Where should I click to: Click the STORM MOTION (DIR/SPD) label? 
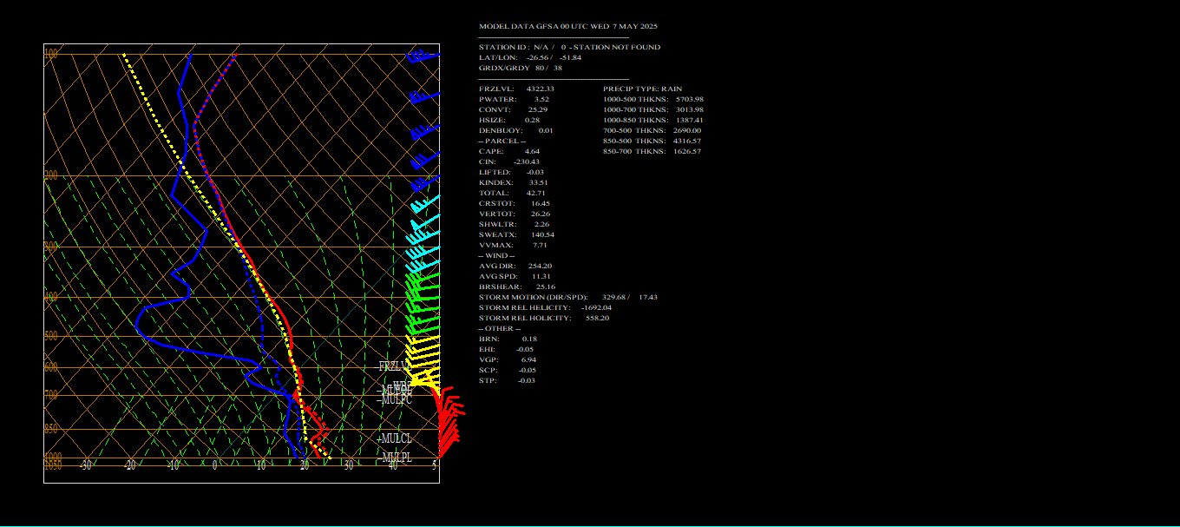pos(533,297)
